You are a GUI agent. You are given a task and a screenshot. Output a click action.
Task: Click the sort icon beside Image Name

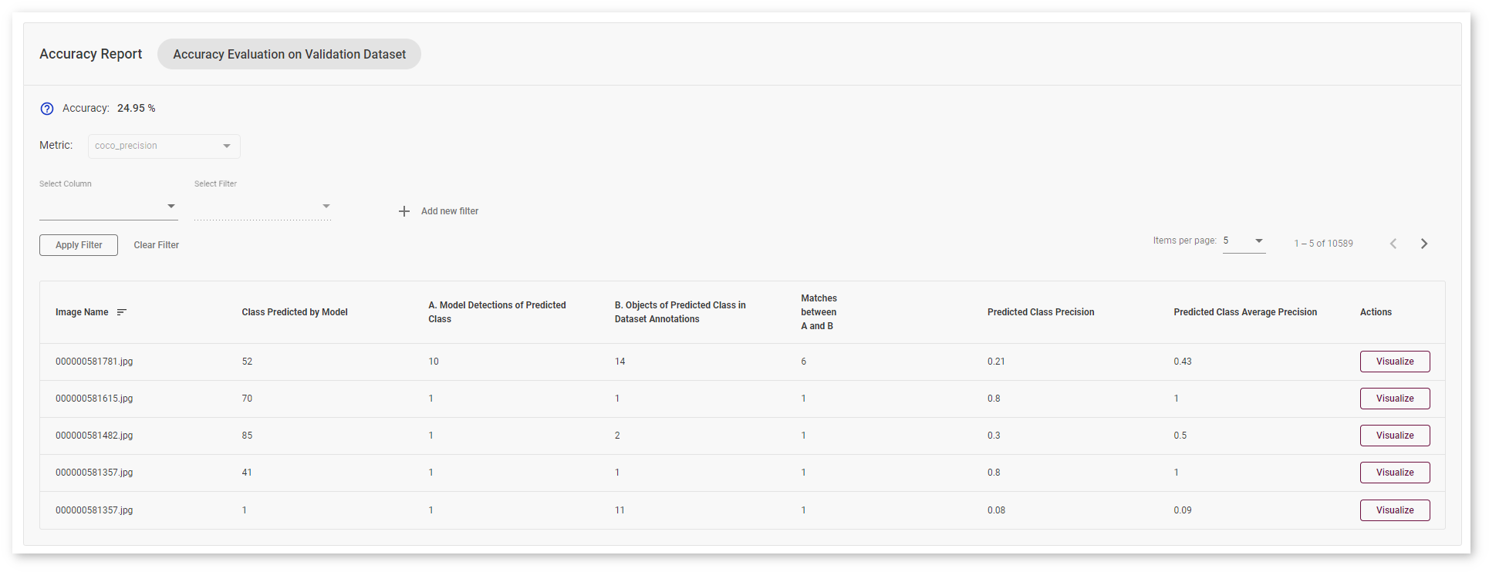(121, 312)
